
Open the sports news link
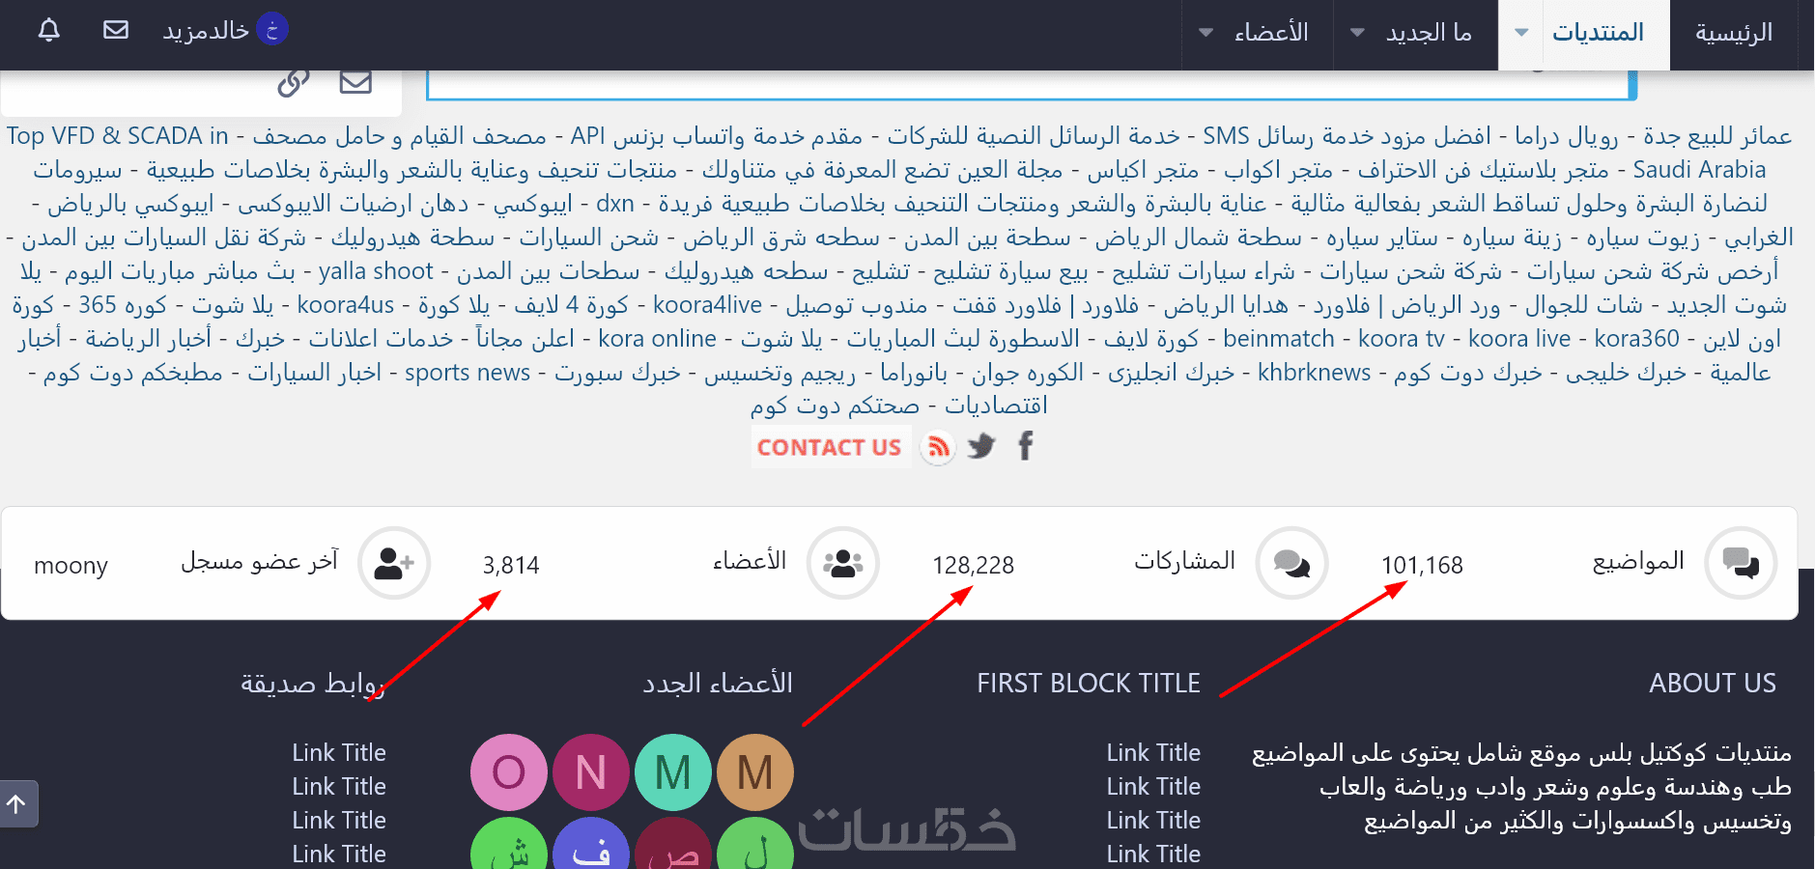[x=468, y=373]
